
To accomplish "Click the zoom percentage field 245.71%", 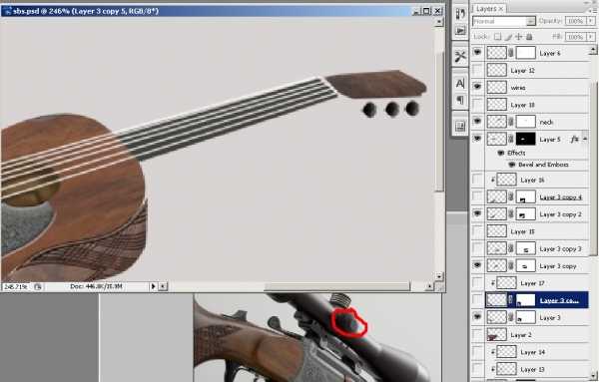I will click(x=16, y=286).
